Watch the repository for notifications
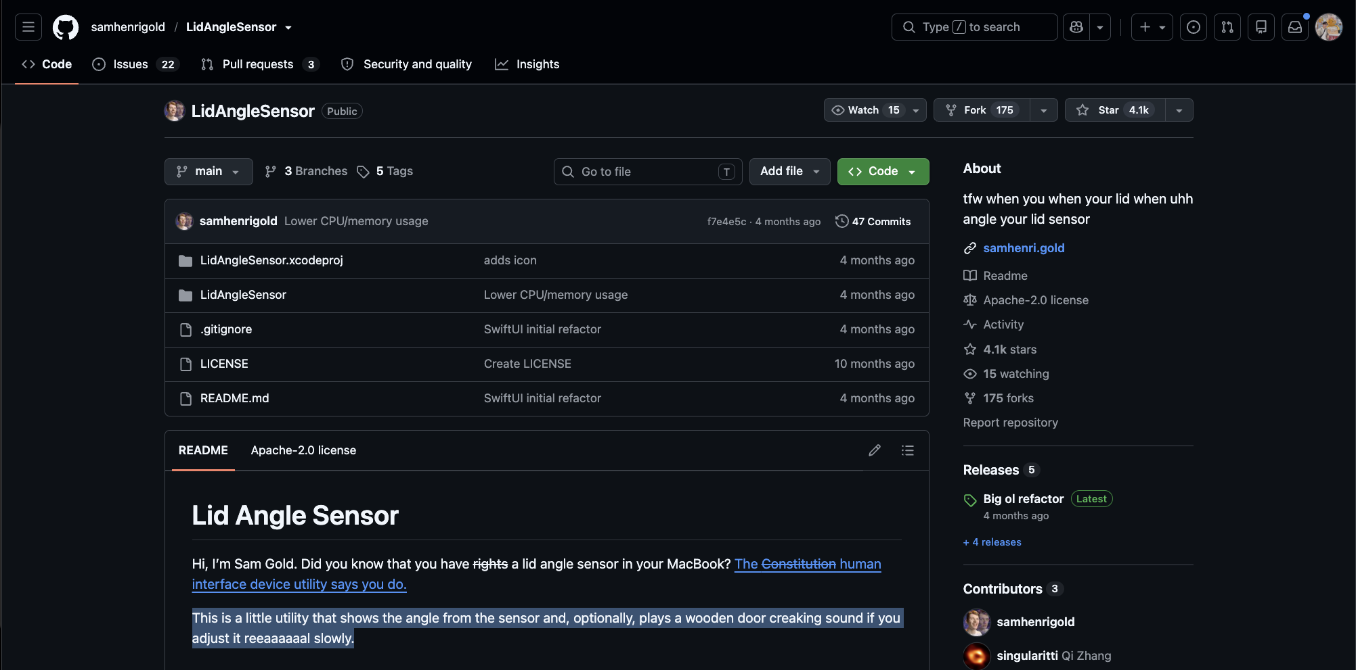The width and height of the screenshot is (1356, 670). [x=875, y=110]
